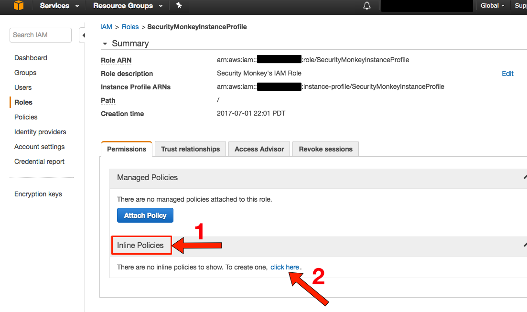
Task: Click Edit for the role description
Action: (507, 74)
